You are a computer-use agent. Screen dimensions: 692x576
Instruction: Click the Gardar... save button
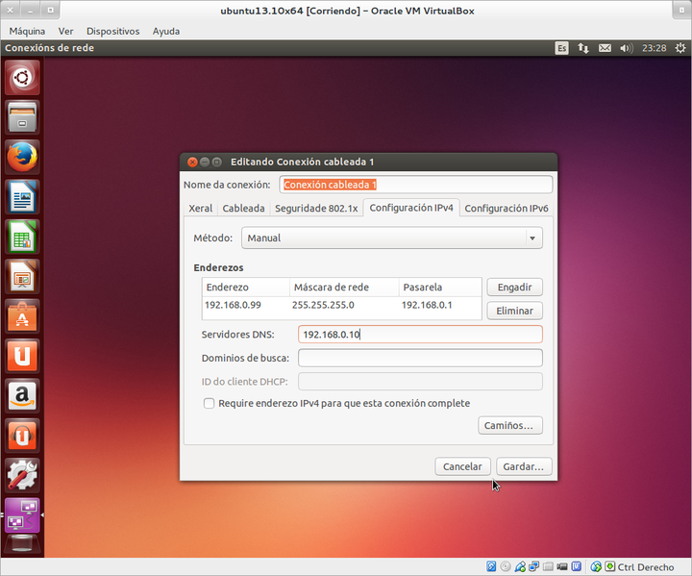[x=524, y=466]
